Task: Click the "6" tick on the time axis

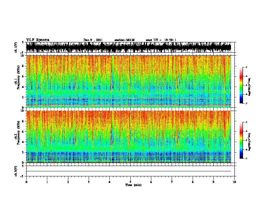Action: [x=151, y=182]
